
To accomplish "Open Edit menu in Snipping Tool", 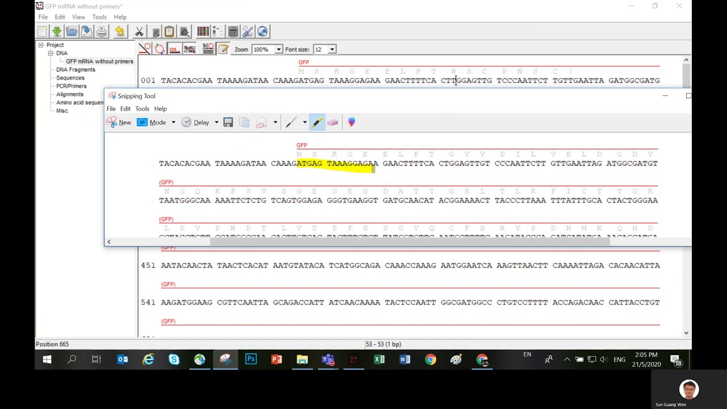I will point(126,108).
